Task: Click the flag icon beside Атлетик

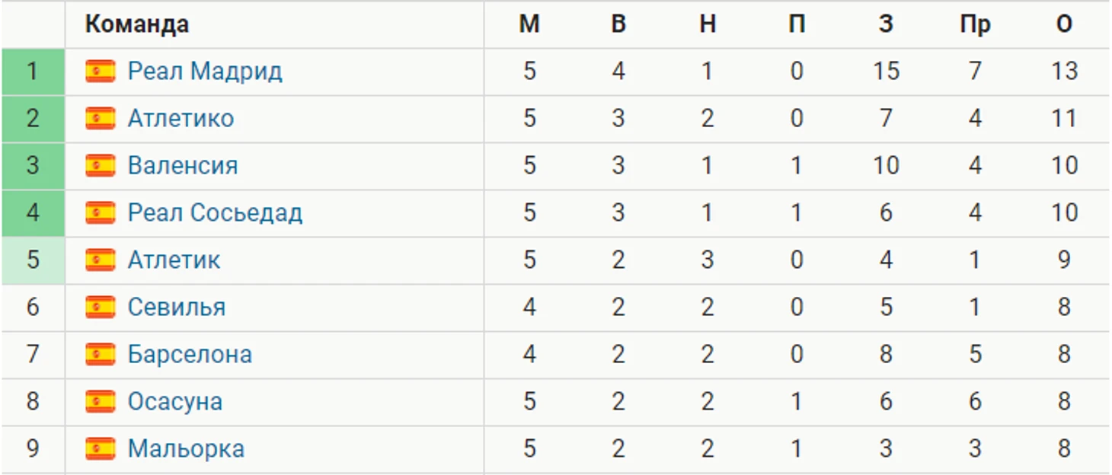Action: (x=100, y=260)
